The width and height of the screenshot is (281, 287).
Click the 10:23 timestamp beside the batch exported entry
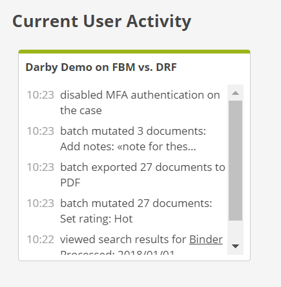[40, 167]
